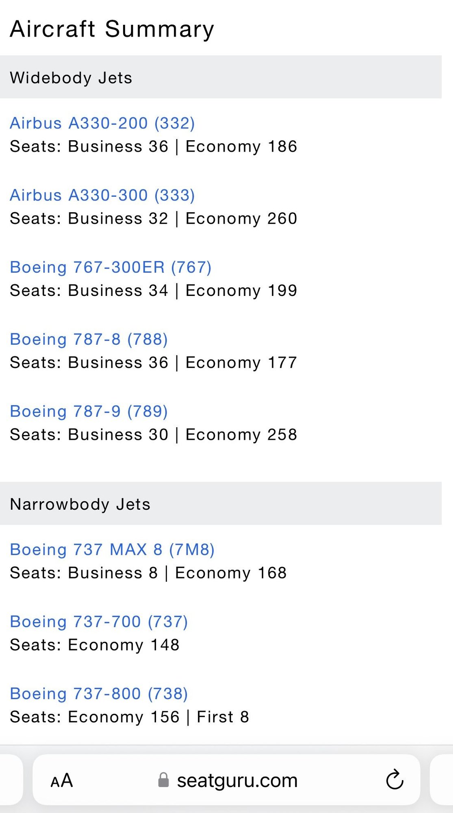Click the Widebody Jets section header

point(71,78)
